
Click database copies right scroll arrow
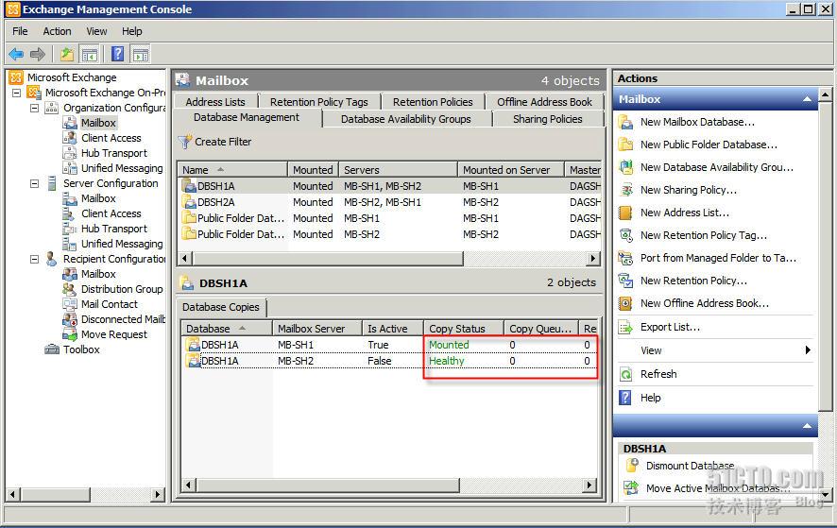[589, 485]
